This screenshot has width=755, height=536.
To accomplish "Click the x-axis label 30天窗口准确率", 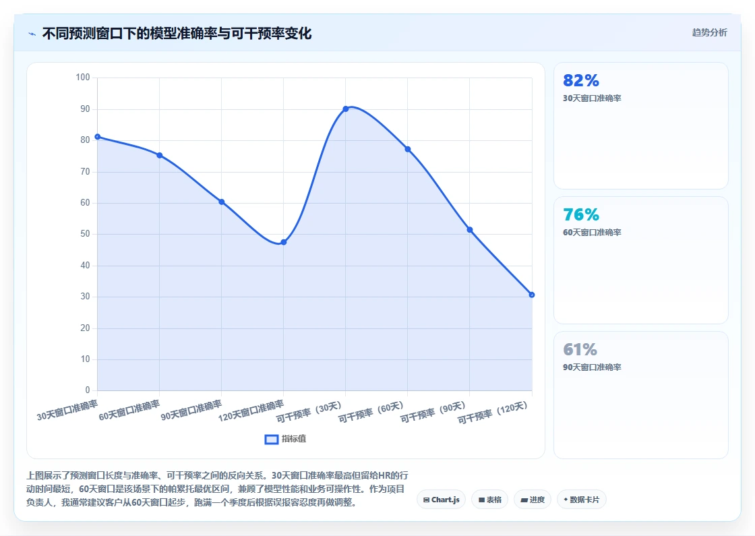I will (67, 411).
